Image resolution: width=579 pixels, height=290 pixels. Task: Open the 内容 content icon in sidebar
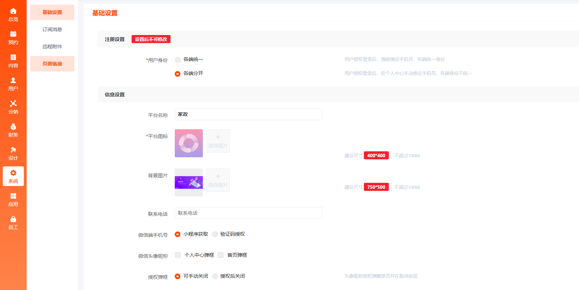13,57
